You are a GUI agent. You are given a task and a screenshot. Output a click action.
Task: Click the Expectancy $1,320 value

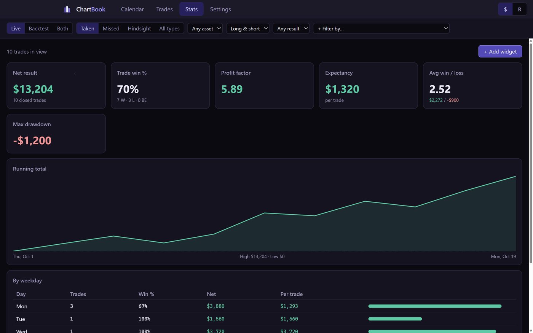[342, 89]
